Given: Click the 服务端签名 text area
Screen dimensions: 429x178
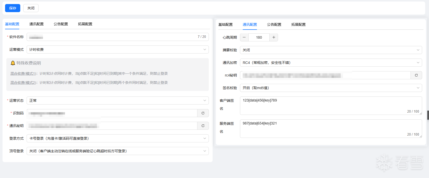Looking at the screenshot, I should [331, 129].
